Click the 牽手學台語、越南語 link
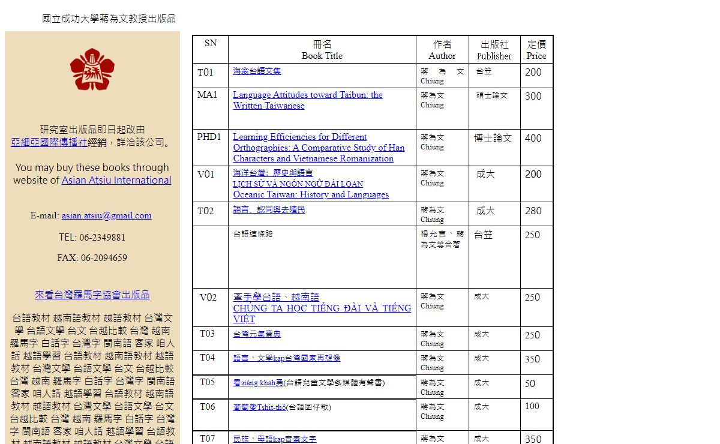This screenshot has height=444, width=720. coord(276,297)
